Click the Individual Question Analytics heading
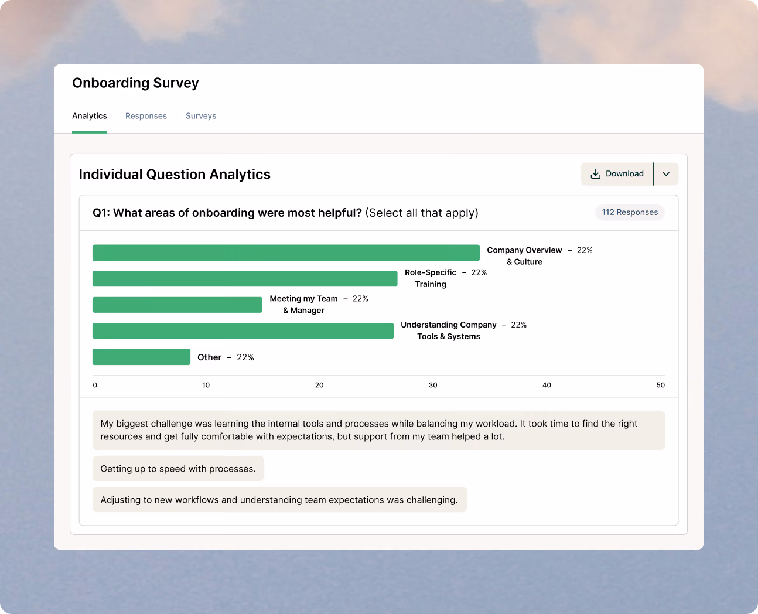Screen dimensions: 758x614 [x=175, y=175]
